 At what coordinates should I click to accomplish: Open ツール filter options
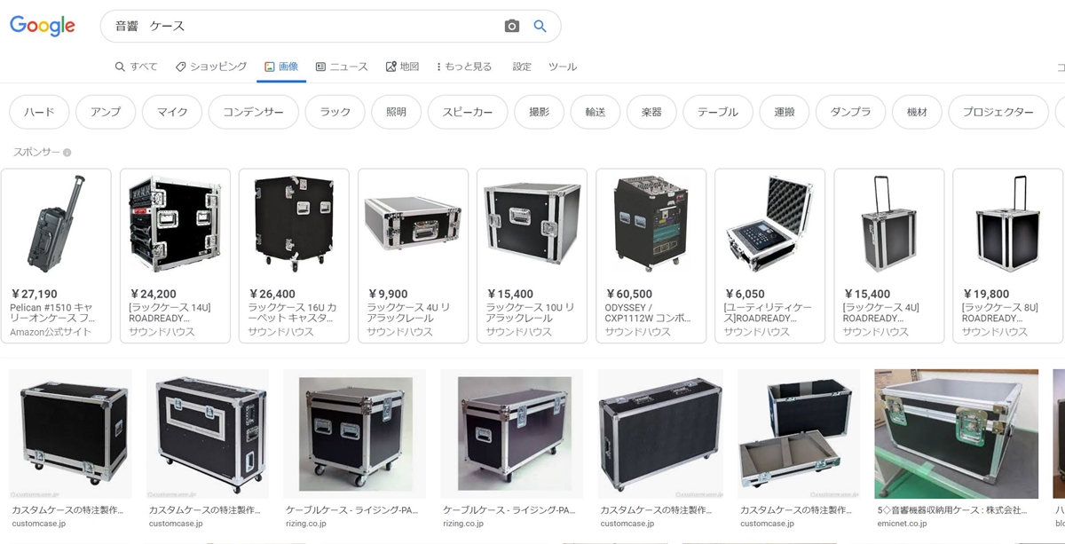(x=563, y=67)
